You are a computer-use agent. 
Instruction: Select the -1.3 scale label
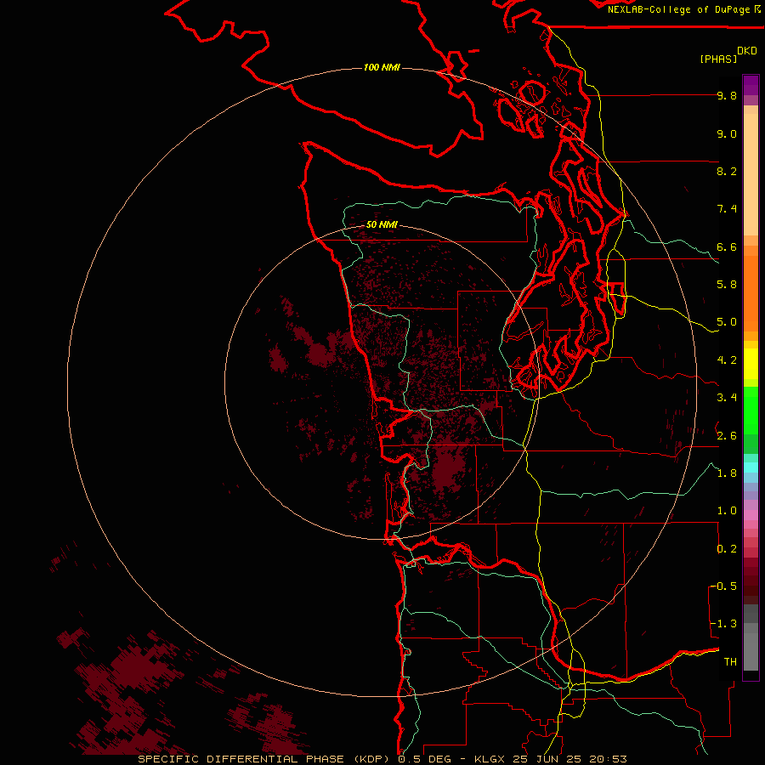click(x=723, y=624)
